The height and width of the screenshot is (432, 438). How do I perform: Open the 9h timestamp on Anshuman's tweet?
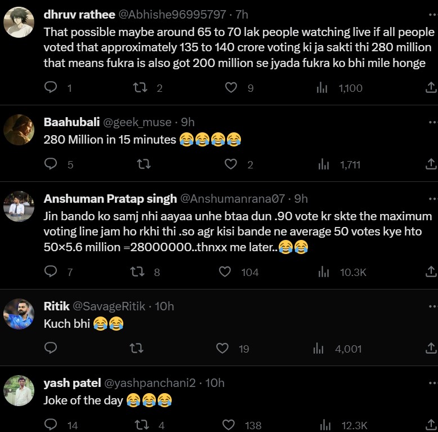pos(301,199)
